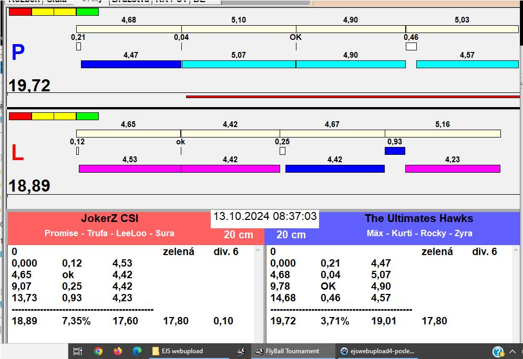Click the red start light in the P lane
The width and height of the screenshot is (523, 359).
[x=20, y=12]
